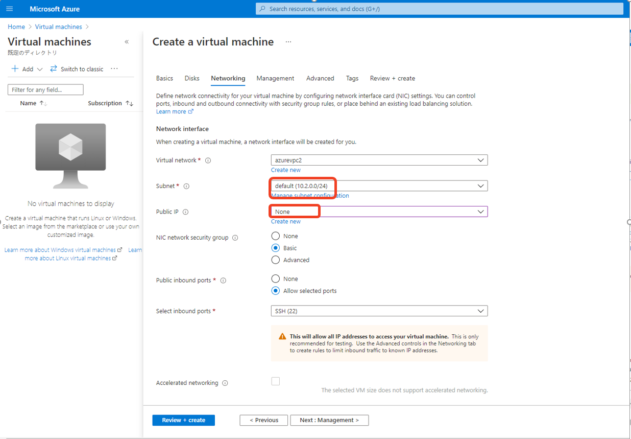
Task: Select Allow selected ports option
Action: [x=276, y=291]
